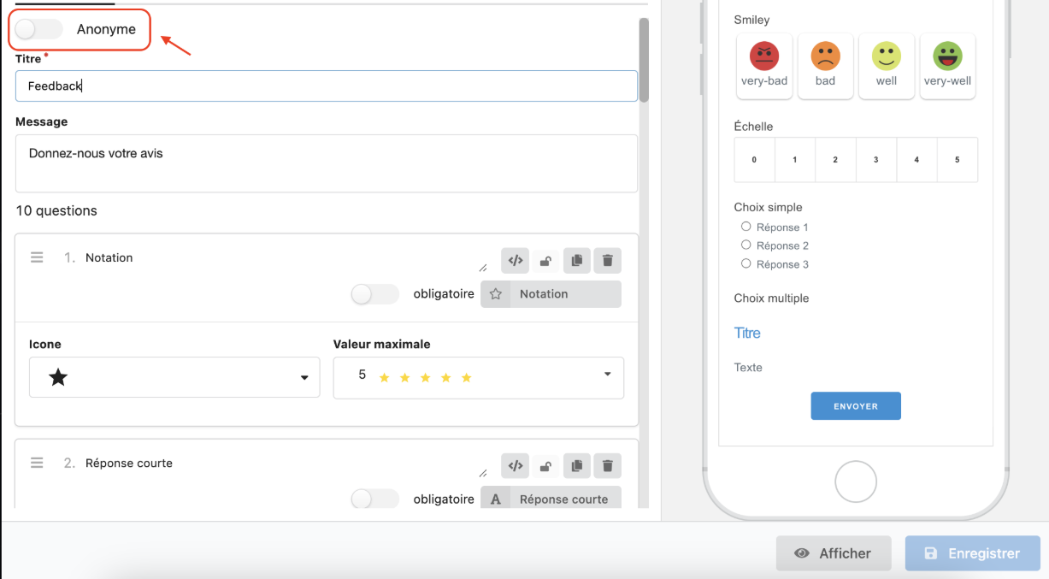This screenshot has width=1049, height=579.
Task: Click the Enregistrer button
Action: pos(972,553)
